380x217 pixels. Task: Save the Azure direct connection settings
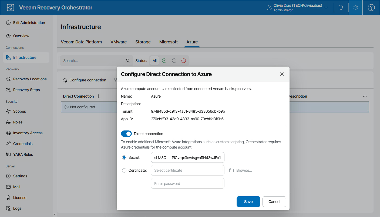pyautogui.click(x=248, y=202)
